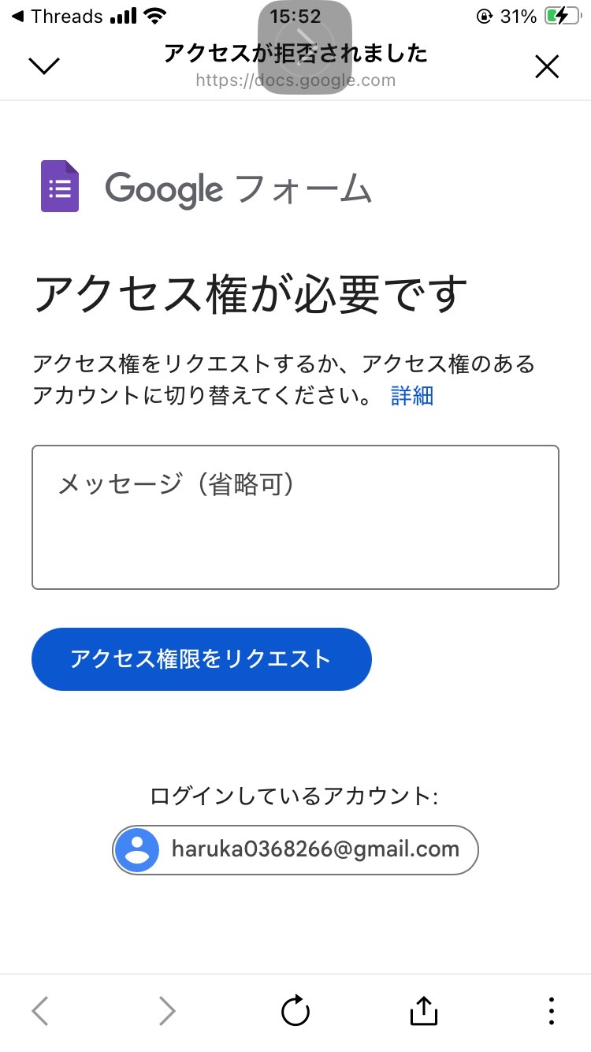The width and height of the screenshot is (591, 1052).
Task: Return to Threads via status bar back link
Action: pos(57,17)
